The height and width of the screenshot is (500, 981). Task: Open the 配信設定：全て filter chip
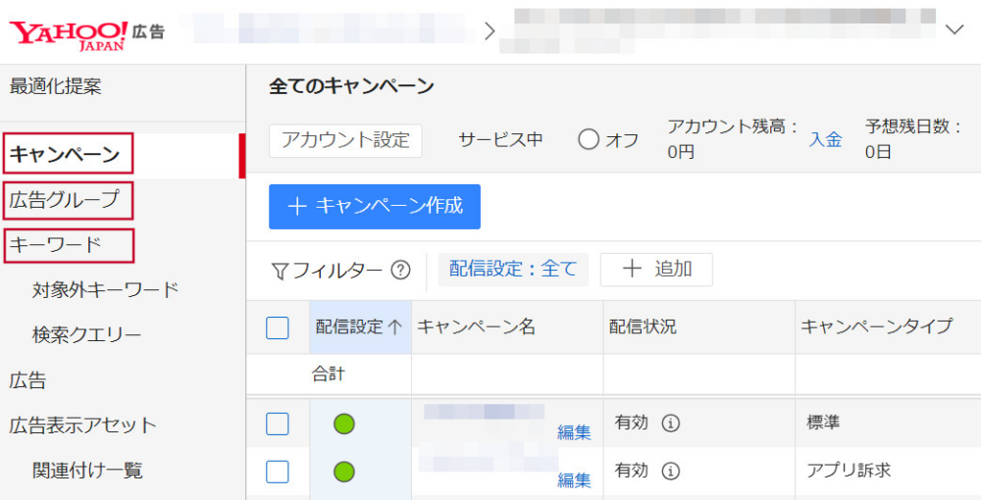pyautogui.click(x=513, y=270)
